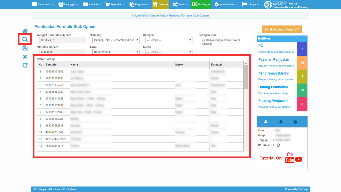Screen dimensions: 341x192
Task: Enable Hanya yang memiliki Stok di Gudang
Action: coord(203,40)
